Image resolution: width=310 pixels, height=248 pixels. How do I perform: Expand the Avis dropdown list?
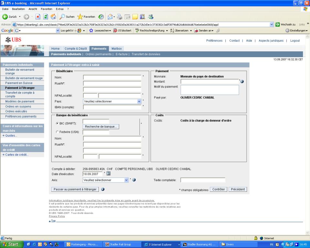coord(126,180)
